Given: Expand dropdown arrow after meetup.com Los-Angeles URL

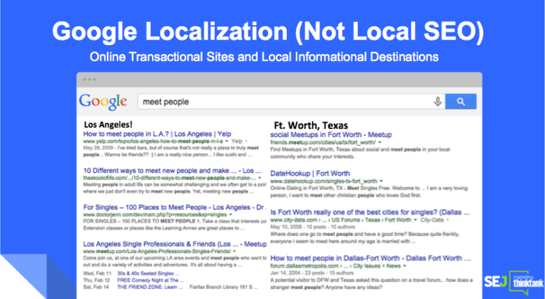Looking at the screenshot, I should pos(234,252).
